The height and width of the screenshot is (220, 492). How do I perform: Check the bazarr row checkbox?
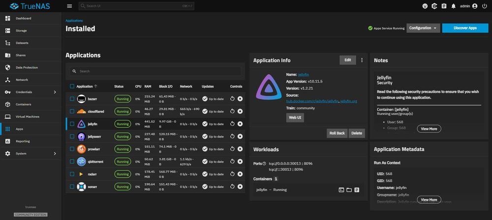pos(72,99)
